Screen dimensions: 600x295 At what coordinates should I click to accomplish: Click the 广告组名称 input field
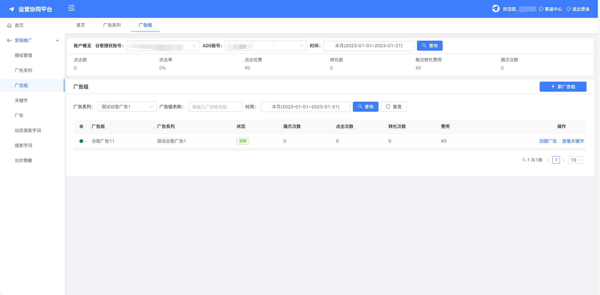(215, 107)
